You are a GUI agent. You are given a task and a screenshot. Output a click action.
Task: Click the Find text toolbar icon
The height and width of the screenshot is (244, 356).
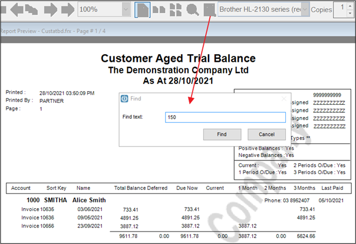pos(209,10)
